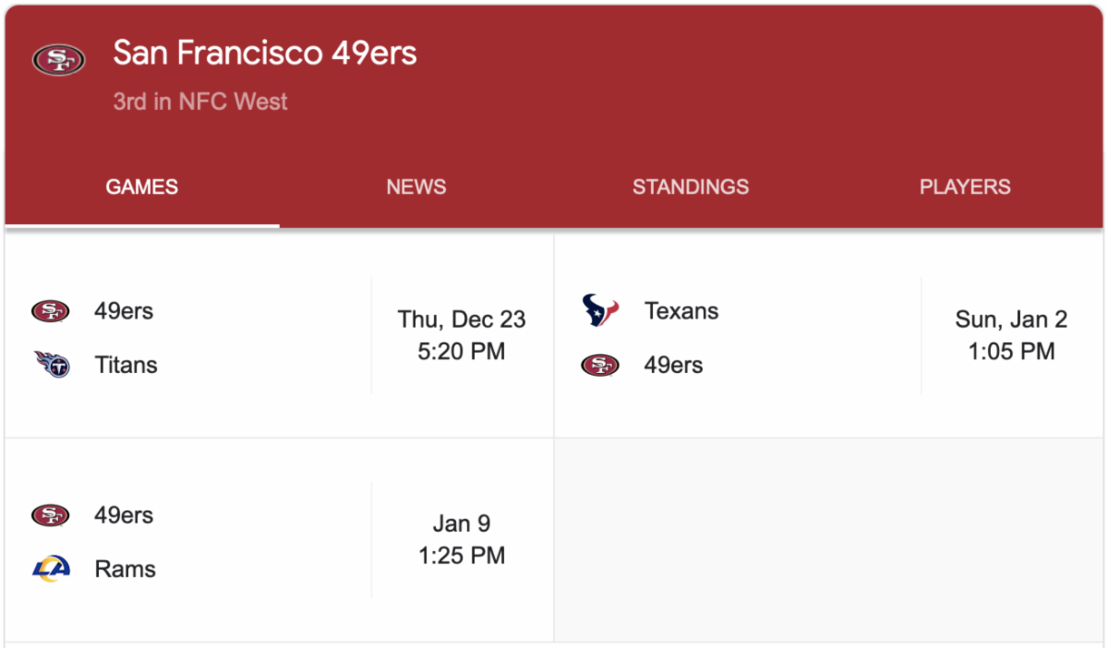This screenshot has height=648, width=1108.
Task: Switch to the Standings tab
Action: click(691, 186)
